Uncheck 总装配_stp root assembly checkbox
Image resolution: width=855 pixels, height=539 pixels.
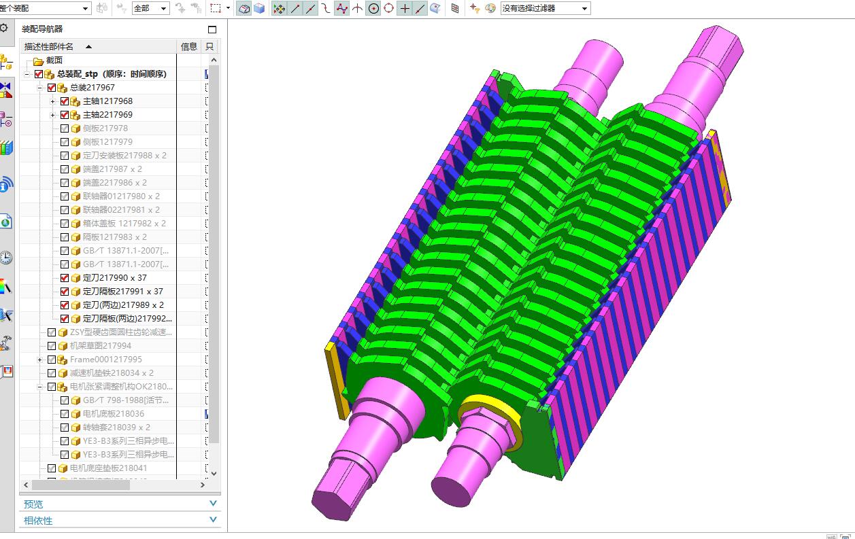pyautogui.click(x=39, y=74)
